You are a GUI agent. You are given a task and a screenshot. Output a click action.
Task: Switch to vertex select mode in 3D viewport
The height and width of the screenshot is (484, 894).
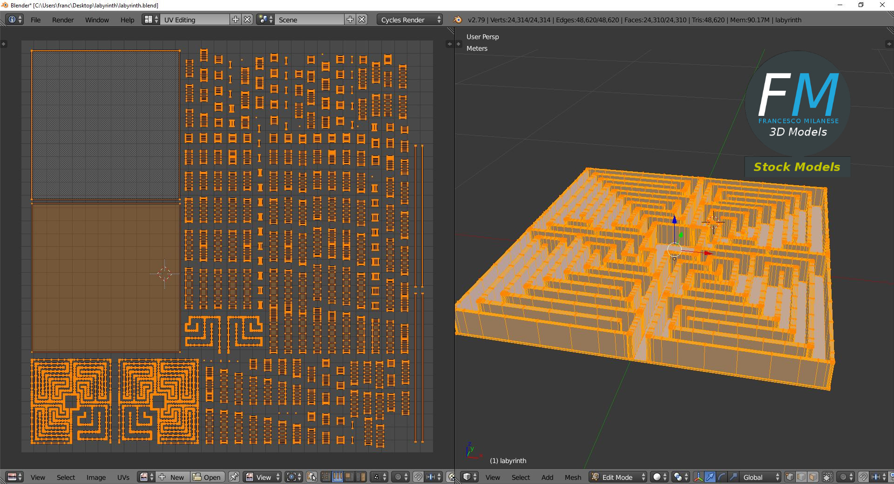(x=790, y=477)
